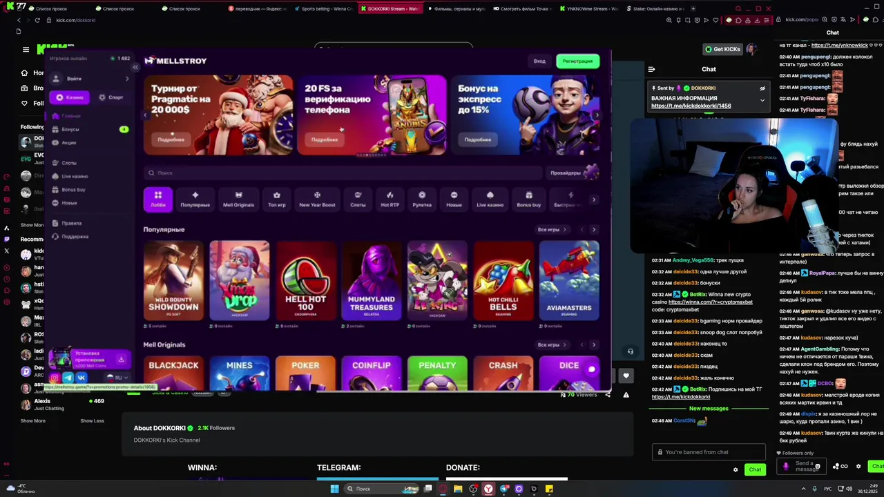The image size is (884, 497).
Task: Open Bonus buy in sidebar
Action: (x=73, y=190)
